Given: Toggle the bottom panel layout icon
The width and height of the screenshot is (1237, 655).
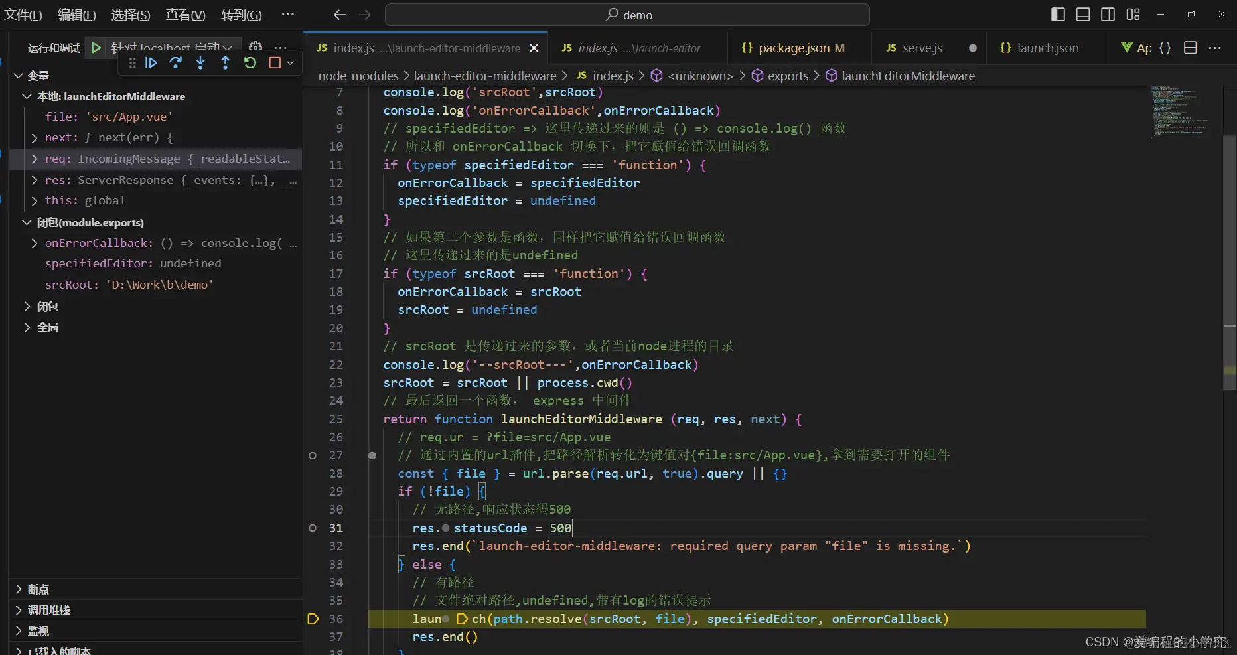Looking at the screenshot, I should pos(1083,15).
